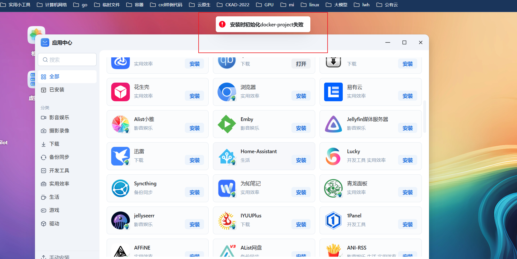Image resolution: width=517 pixels, height=259 pixels.
Task: Focus the 搜索 search field
Action: pyautogui.click(x=67, y=60)
